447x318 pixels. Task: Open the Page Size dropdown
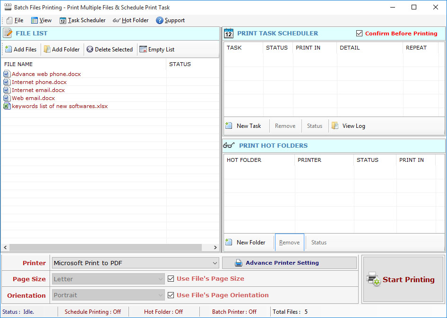pos(160,279)
